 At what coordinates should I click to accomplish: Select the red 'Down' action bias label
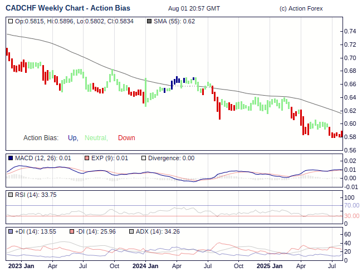(126, 138)
